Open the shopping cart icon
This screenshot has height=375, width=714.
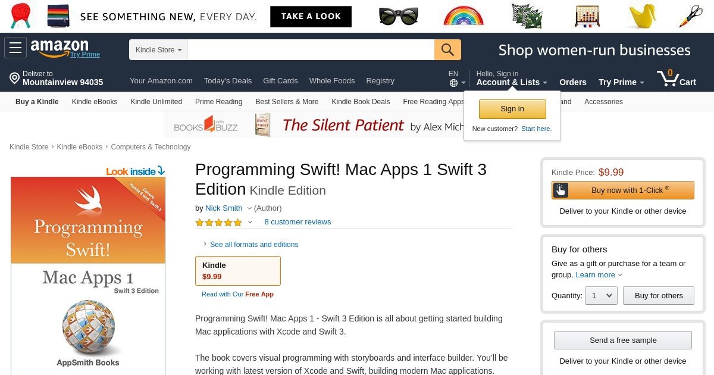tap(668, 77)
